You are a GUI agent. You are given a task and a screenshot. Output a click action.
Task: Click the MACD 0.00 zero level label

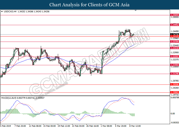tap(173, 113)
